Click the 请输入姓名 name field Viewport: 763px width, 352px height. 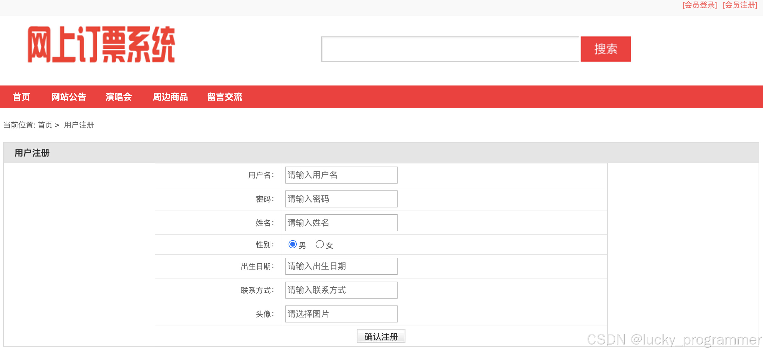341,223
